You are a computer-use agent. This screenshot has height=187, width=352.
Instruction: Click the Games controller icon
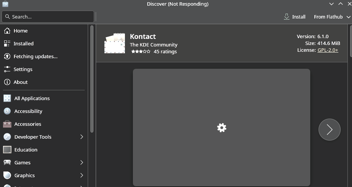[7, 162]
